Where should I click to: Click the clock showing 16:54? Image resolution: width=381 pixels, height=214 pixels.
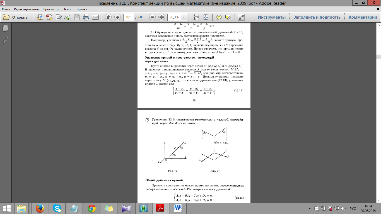[368, 206]
